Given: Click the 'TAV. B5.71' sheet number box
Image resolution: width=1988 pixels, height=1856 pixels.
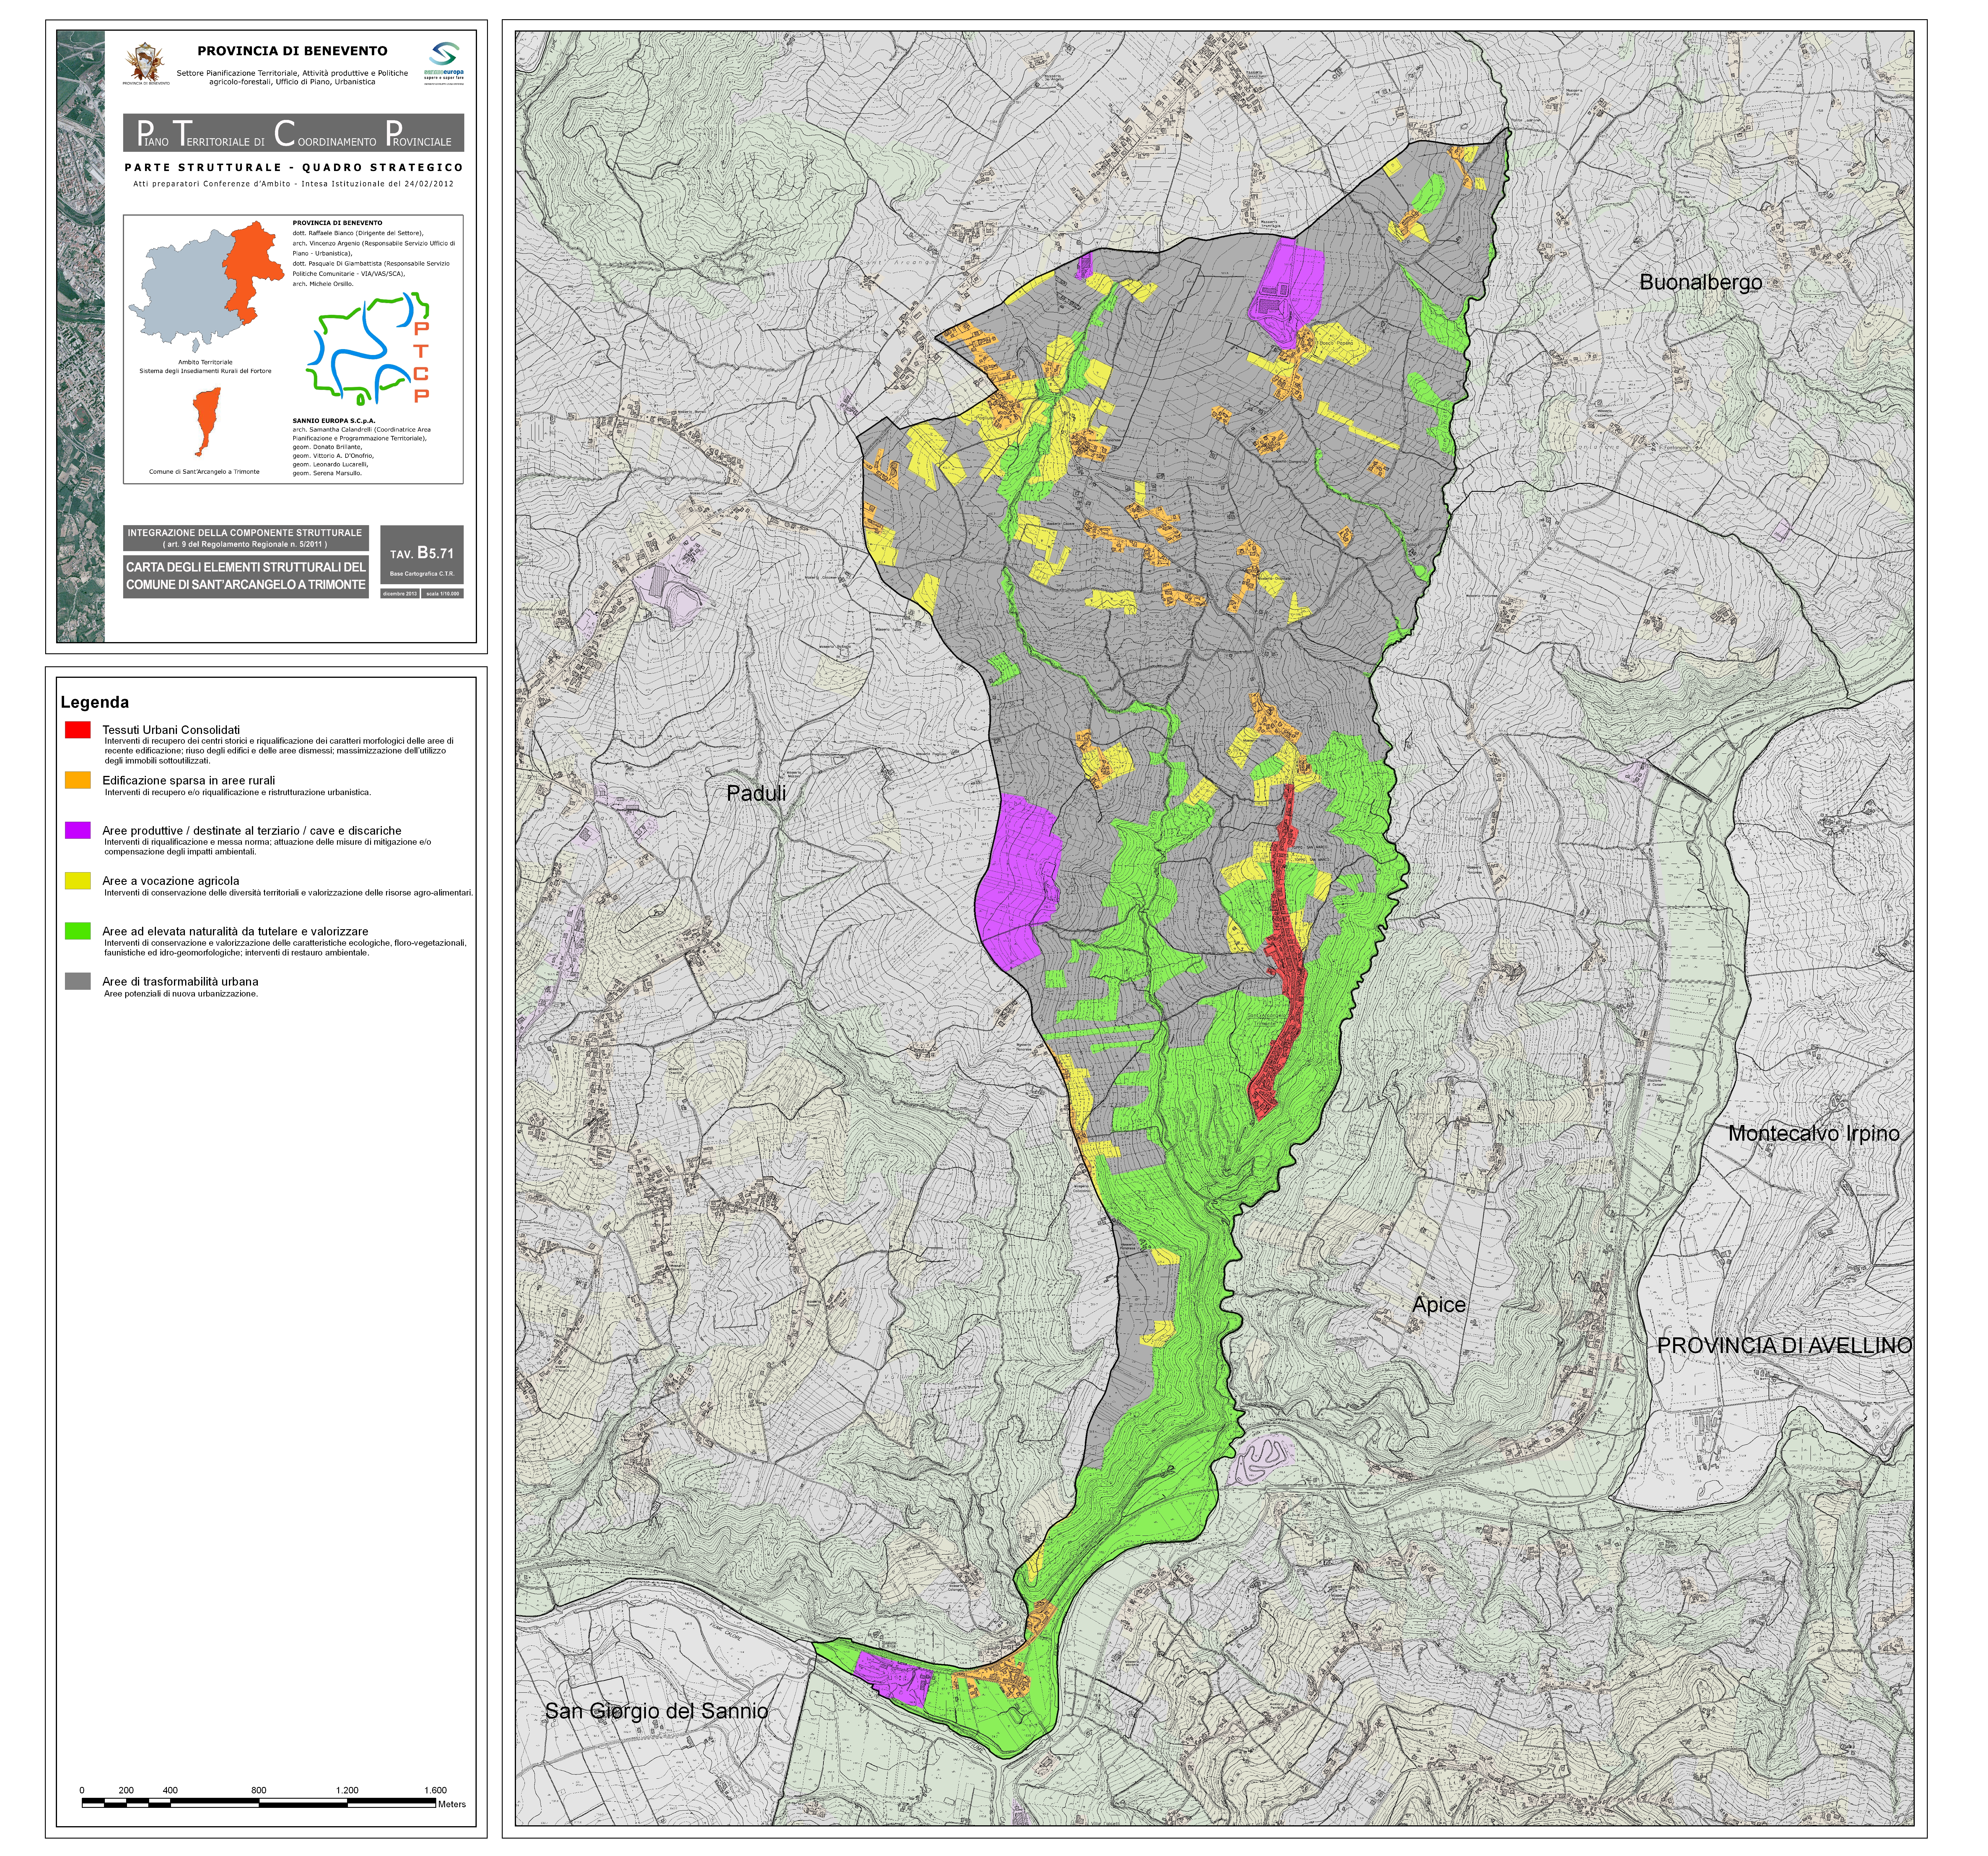Looking at the screenshot, I should [x=422, y=555].
